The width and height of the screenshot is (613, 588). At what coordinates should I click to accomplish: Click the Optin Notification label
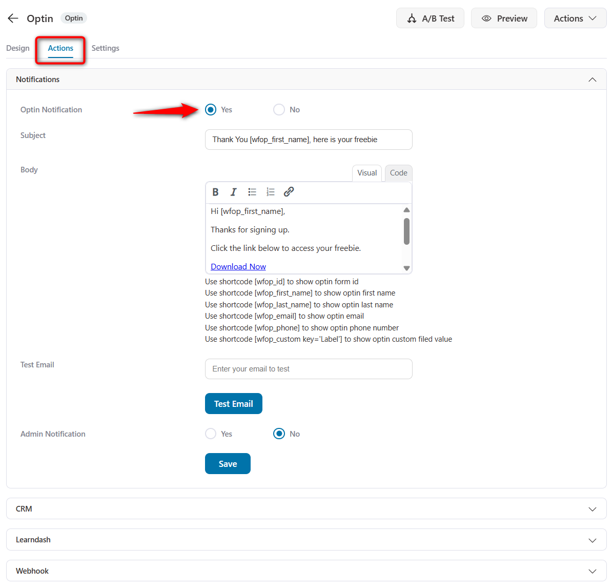pos(51,110)
